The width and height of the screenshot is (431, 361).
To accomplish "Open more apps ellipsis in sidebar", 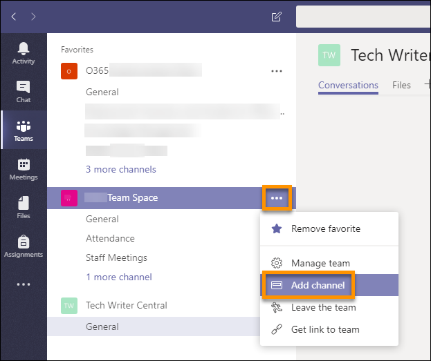I will [x=24, y=284].
